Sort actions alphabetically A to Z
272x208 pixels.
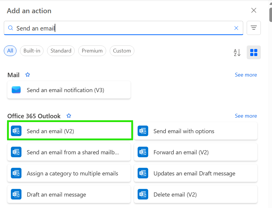(x=237, y=53)
